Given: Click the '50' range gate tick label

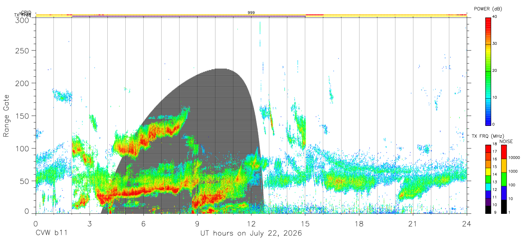Looking at the screenshot, I should [25, 181].
